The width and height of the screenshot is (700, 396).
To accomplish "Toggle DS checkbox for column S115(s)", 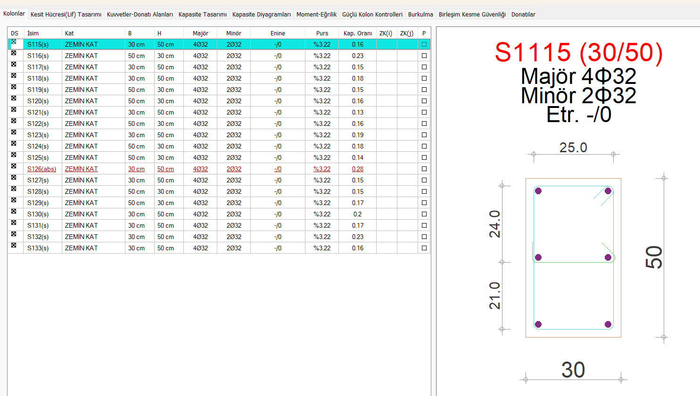I will click(14, 42).
